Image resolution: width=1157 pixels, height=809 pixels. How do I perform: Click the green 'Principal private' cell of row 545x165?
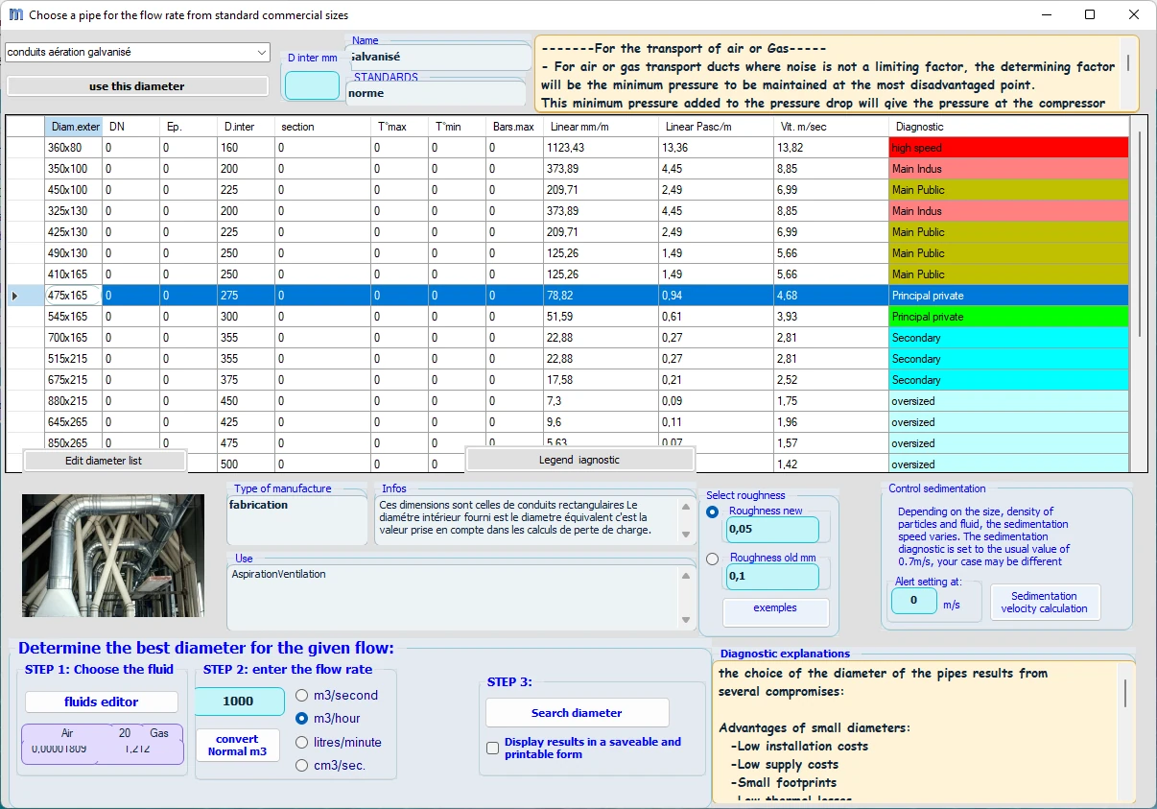click(1009, 317)
